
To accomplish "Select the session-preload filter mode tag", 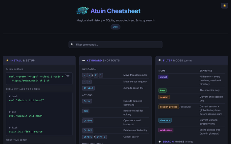I will click(x=169, y=107).
